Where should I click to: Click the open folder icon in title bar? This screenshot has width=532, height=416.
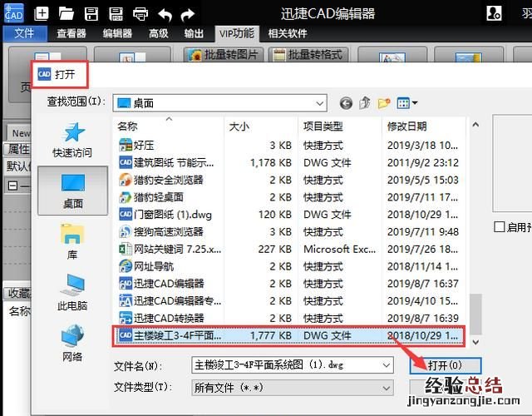[66, 14]
